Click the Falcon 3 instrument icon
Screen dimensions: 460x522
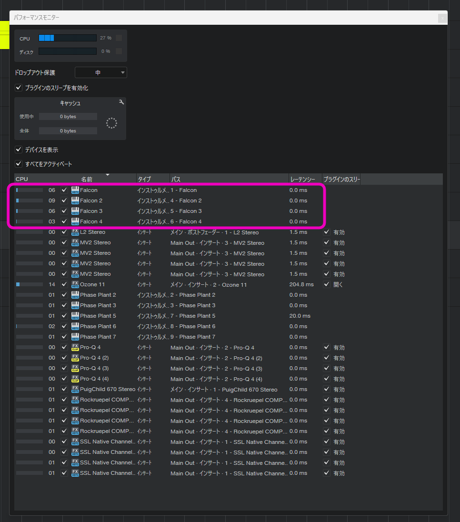pyautogui.click(x=75, y=211)
